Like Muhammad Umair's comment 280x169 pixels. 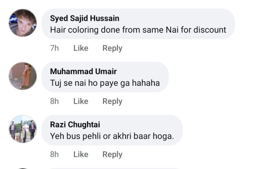tap(81, 101)
